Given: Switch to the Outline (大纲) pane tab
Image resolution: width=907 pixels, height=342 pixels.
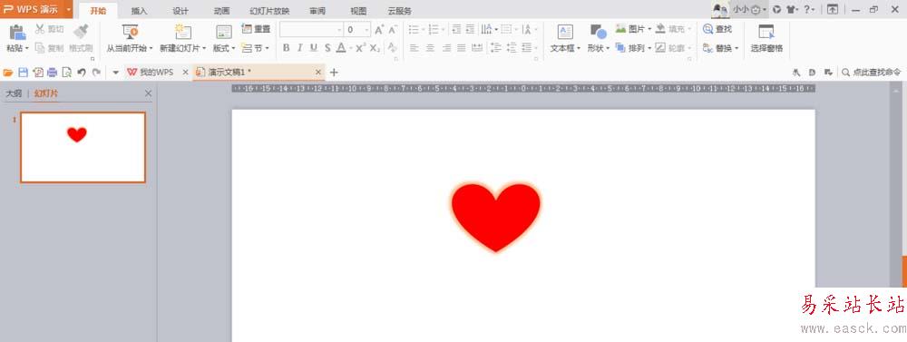Looking at the screenshot, I should (14, 93).
